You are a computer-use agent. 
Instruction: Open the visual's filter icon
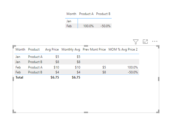click(136, 42)
